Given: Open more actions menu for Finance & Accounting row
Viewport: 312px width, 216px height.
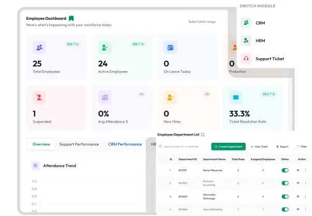Looking at the screenshot, I should tap(305, 183).
